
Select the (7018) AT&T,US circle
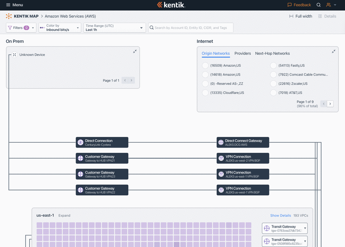[273, 93]
